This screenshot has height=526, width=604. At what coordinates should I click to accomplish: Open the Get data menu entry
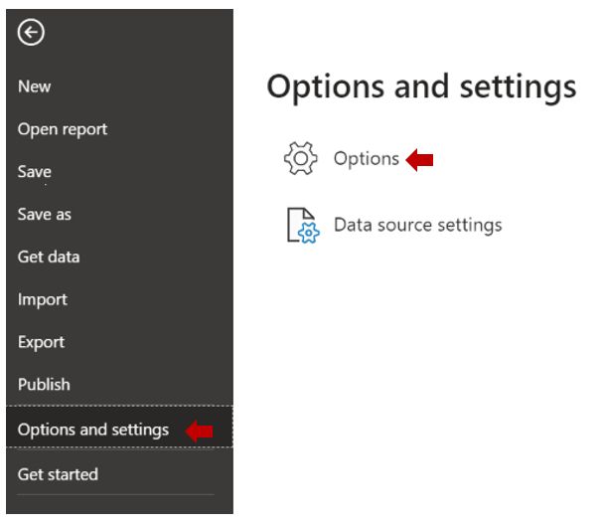(x=49, y=257)
